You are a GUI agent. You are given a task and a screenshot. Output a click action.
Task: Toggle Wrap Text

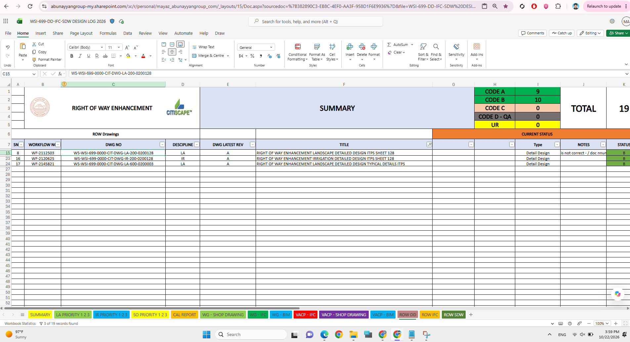[x=204, y=47]
